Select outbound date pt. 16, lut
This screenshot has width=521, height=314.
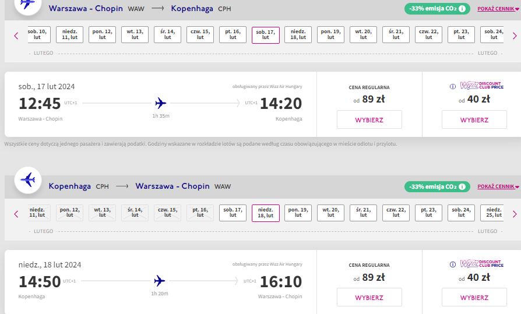pos(233,34)
